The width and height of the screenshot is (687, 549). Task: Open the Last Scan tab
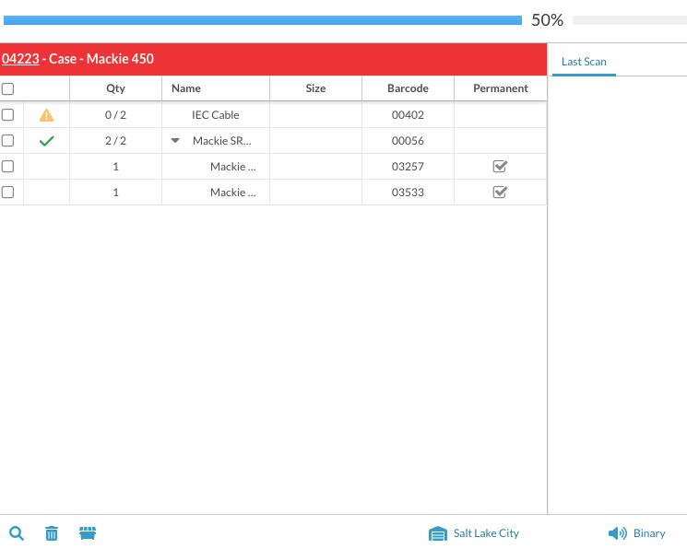pos(584,62)
